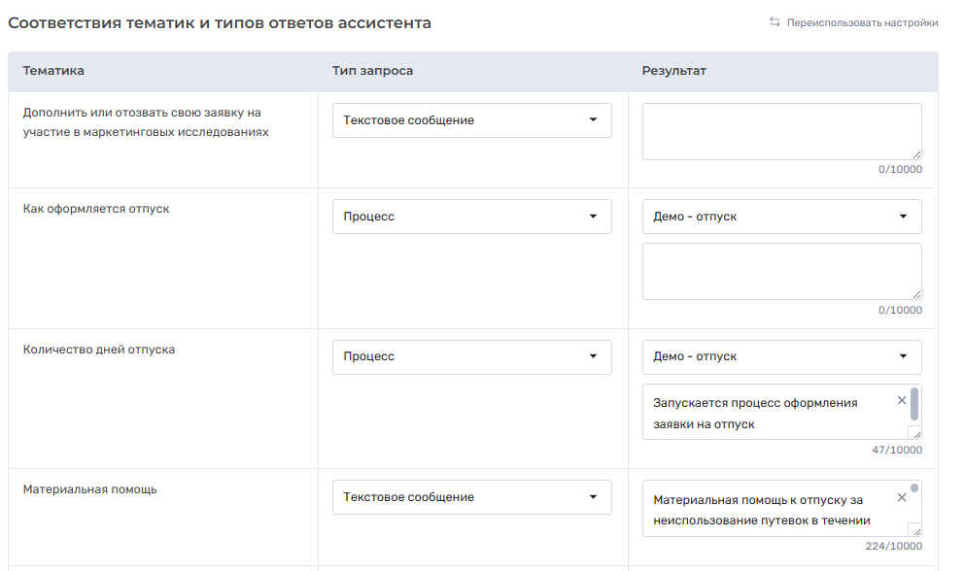The width and height of the screenshot is (964, 571).
Task: Open Текстовое сообщение dropdown for Материальная помощь
Action: point(471,496)
